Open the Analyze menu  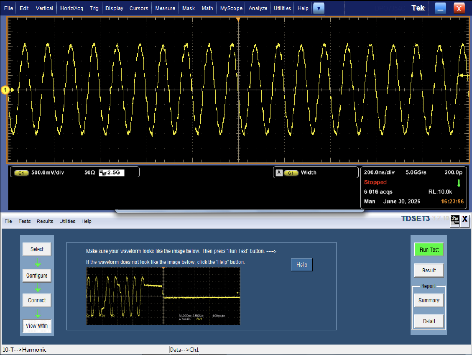(x=258, y=8)
